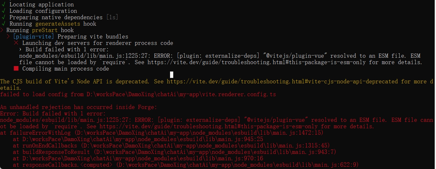Click the checkmark before Preparing native dependencies
The width and height of the screenshot is (436, 169).
pos(3,17)
